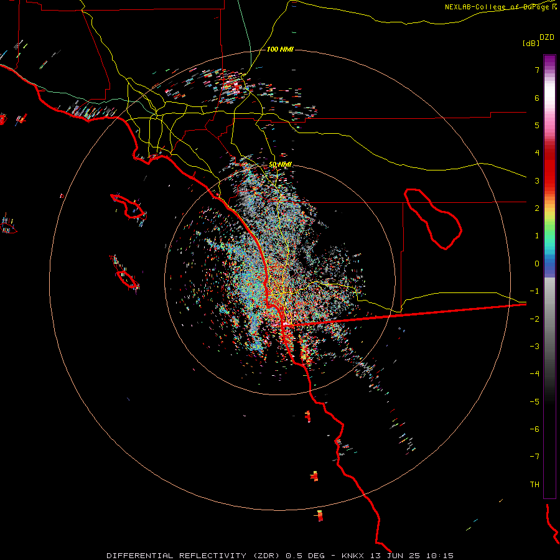This screenshot has height=560, width=560.
Task: Click the KNKX radar site identifier
Action: click(x=353, y=556)
